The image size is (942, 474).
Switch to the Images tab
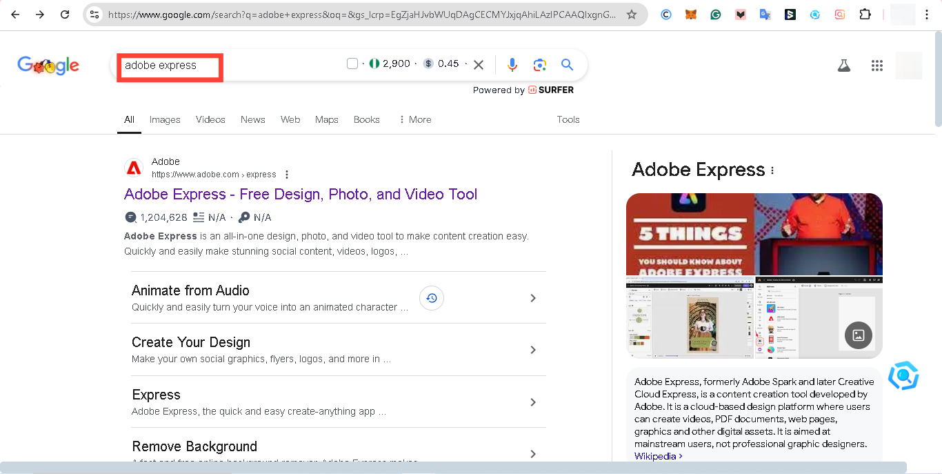[165, 119]
